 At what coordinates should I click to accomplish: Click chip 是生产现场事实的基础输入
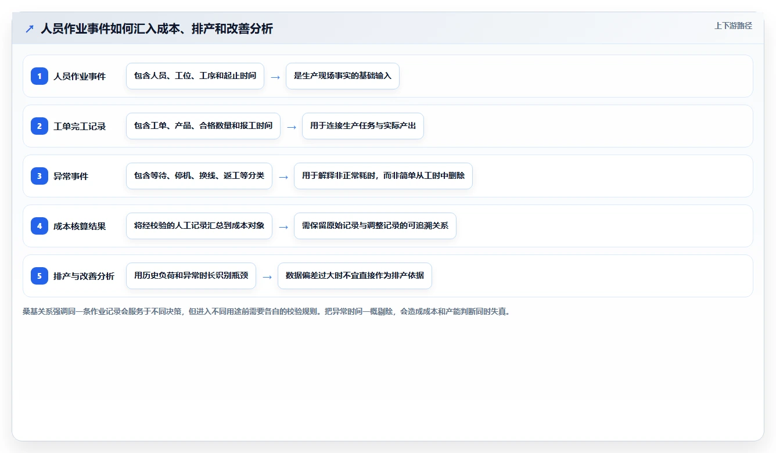tap(343, 76)
